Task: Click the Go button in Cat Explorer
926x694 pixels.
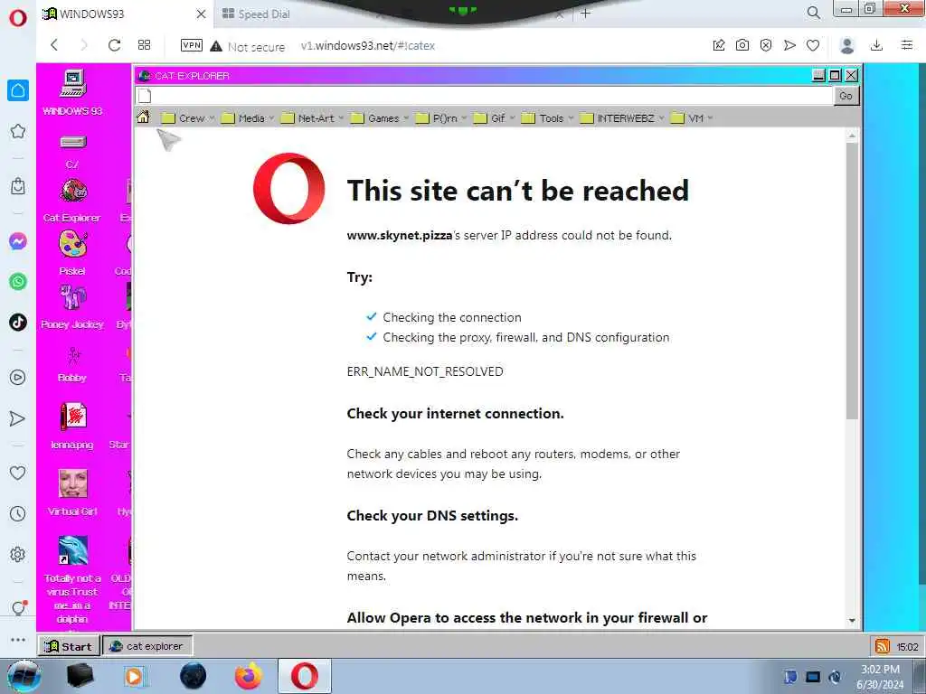Action: pyautogui.click(x=846, y=96)
